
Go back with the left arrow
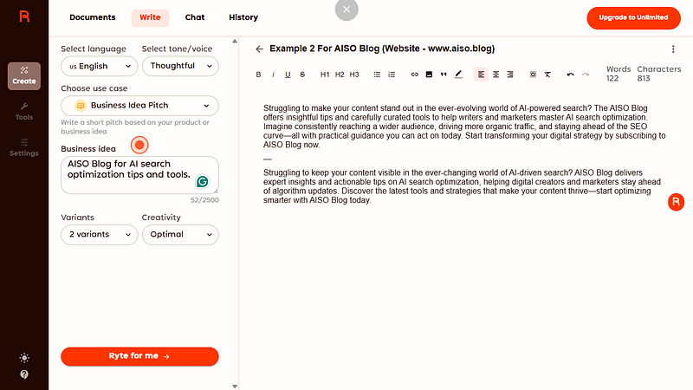pyautogui.click(x=259, y=49)
